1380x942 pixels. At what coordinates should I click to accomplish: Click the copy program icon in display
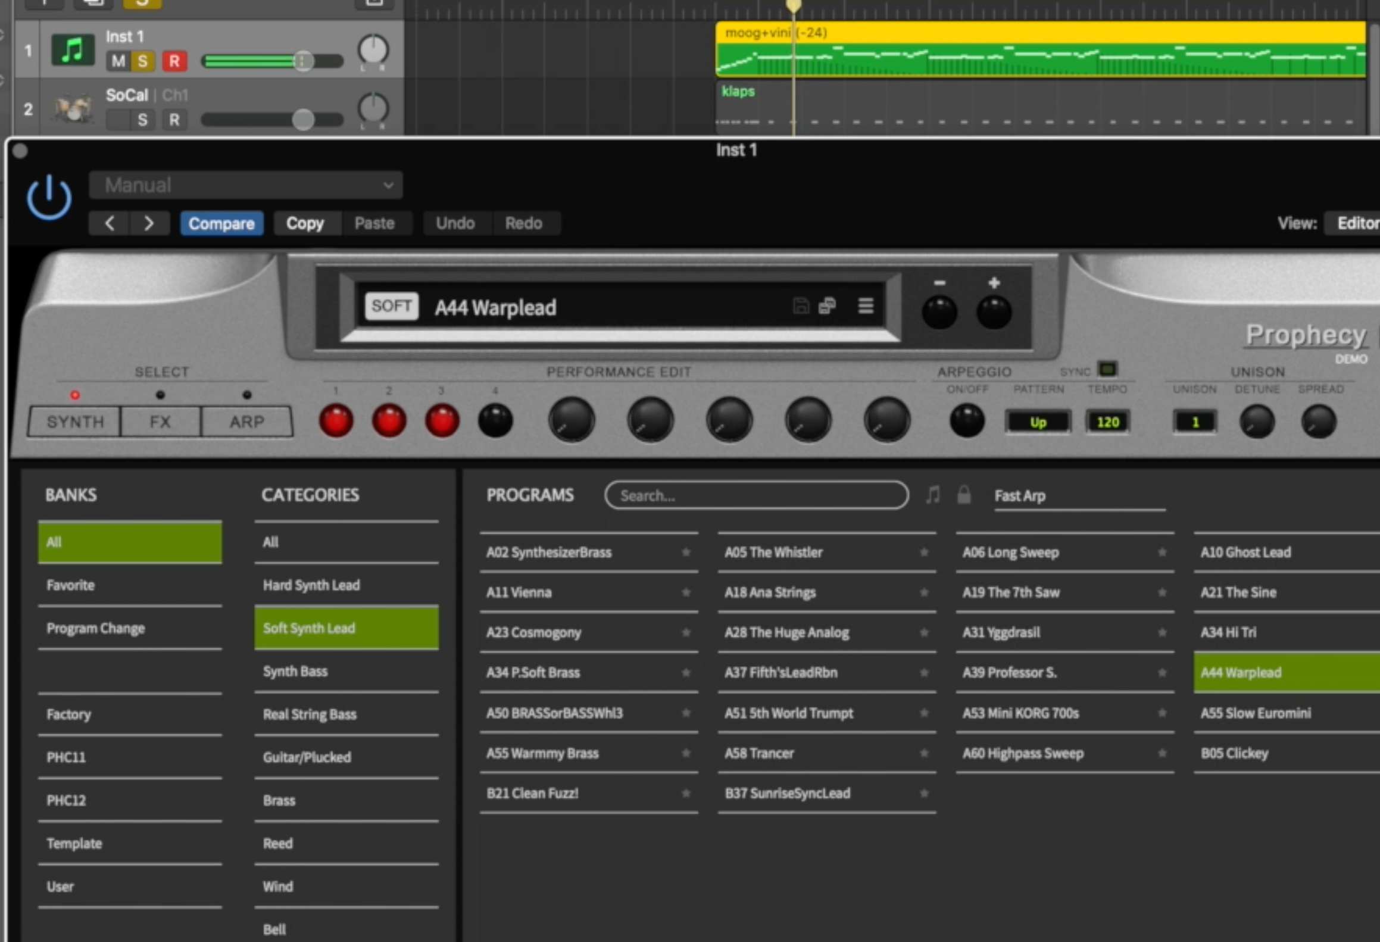coord(827,306)
